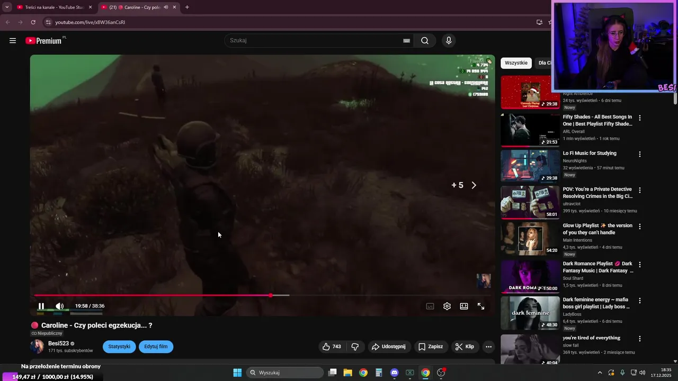
Task: Open options for Lo Fi Music video
Action: (640, 154)
